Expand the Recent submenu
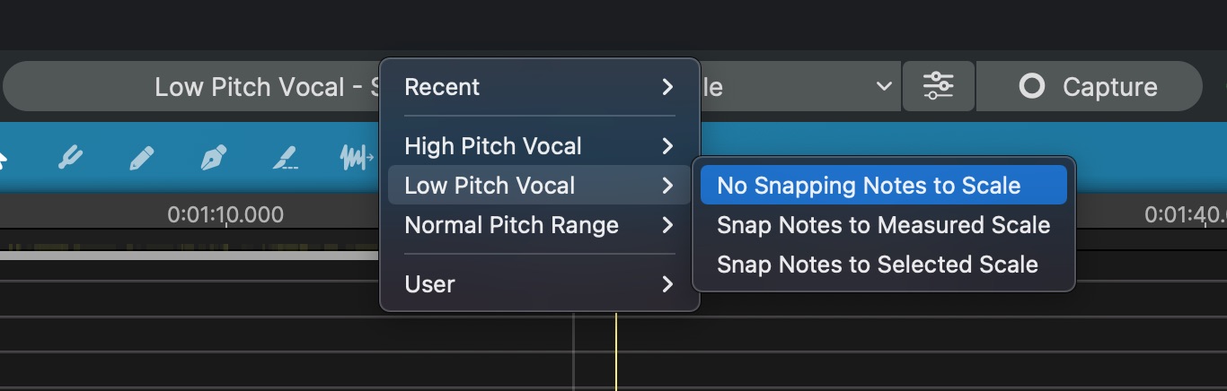This screenshot has height=391, width=1227. click(x=539, y=87)
